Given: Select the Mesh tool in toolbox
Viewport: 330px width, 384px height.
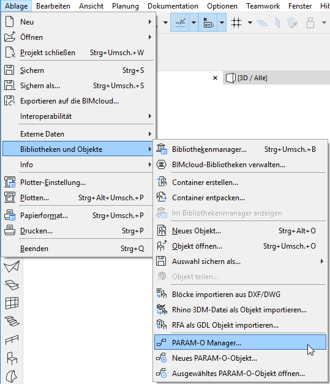Looking at the screenshot, I should tap(12, 285).
